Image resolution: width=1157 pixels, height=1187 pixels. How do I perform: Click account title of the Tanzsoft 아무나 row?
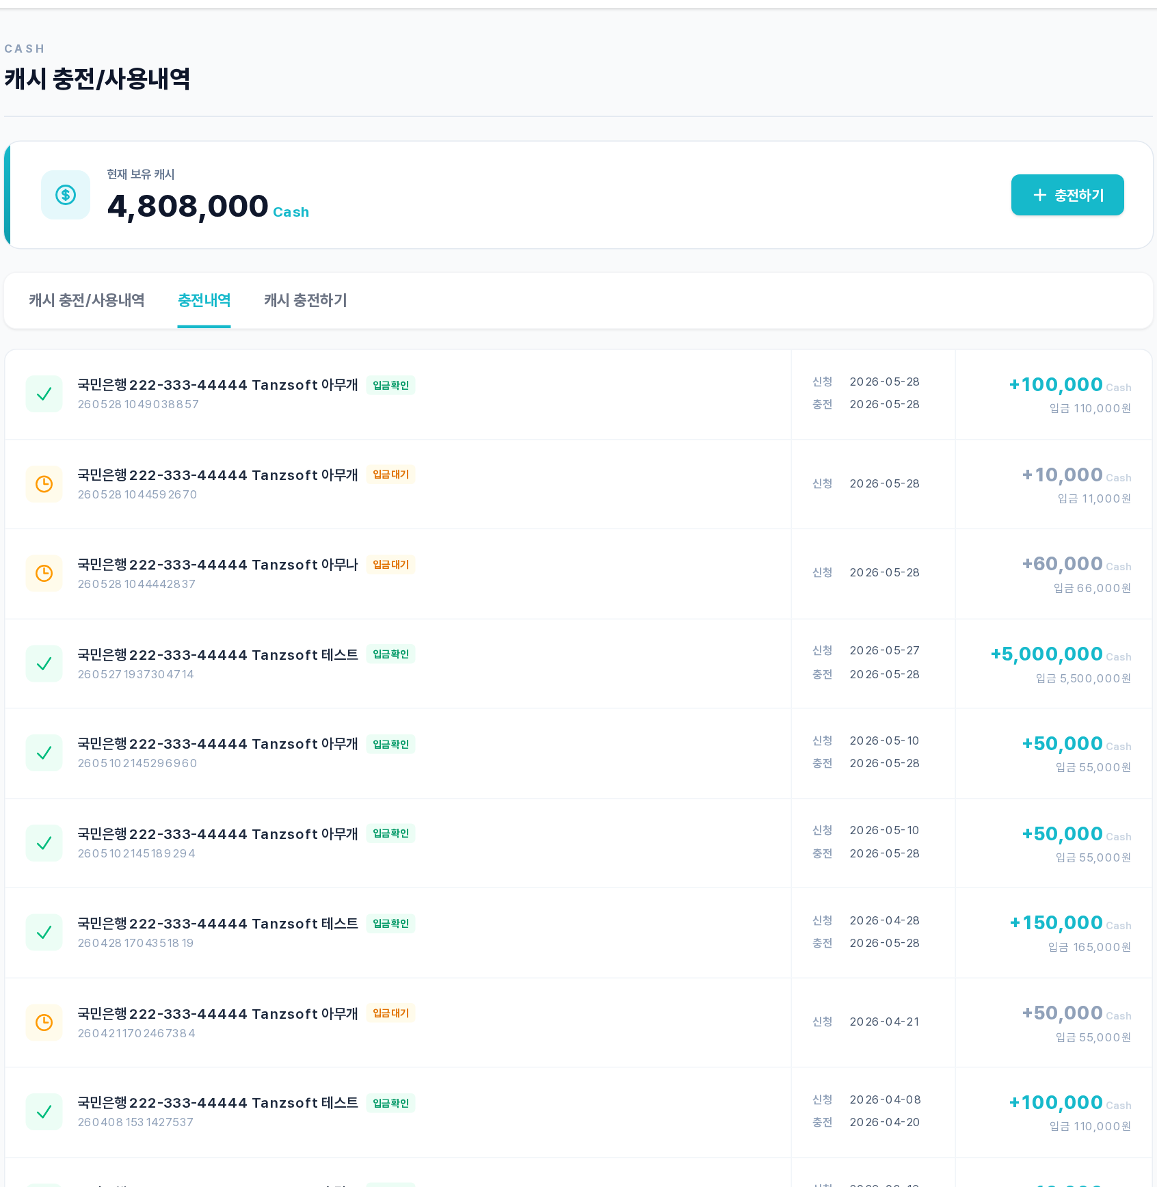(x=217, y=565)
